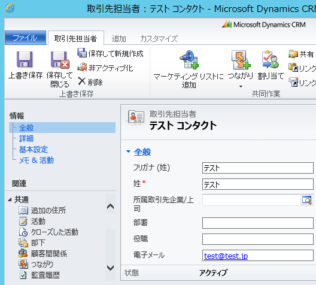Click the 上書き保存 save icon
Viewport: 316px width, 285px height.
coord(25,59)
